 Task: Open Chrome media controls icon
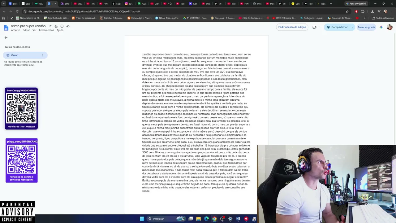[x=379, y=11]
